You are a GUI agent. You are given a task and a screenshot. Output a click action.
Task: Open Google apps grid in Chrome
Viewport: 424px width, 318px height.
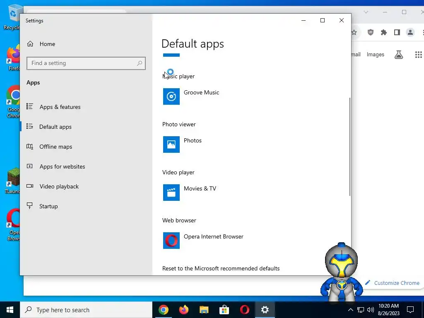(418, 55)
